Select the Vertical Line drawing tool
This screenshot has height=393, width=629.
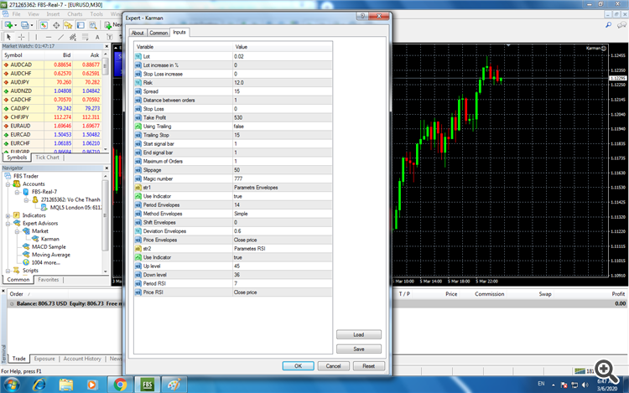[36, 37]
